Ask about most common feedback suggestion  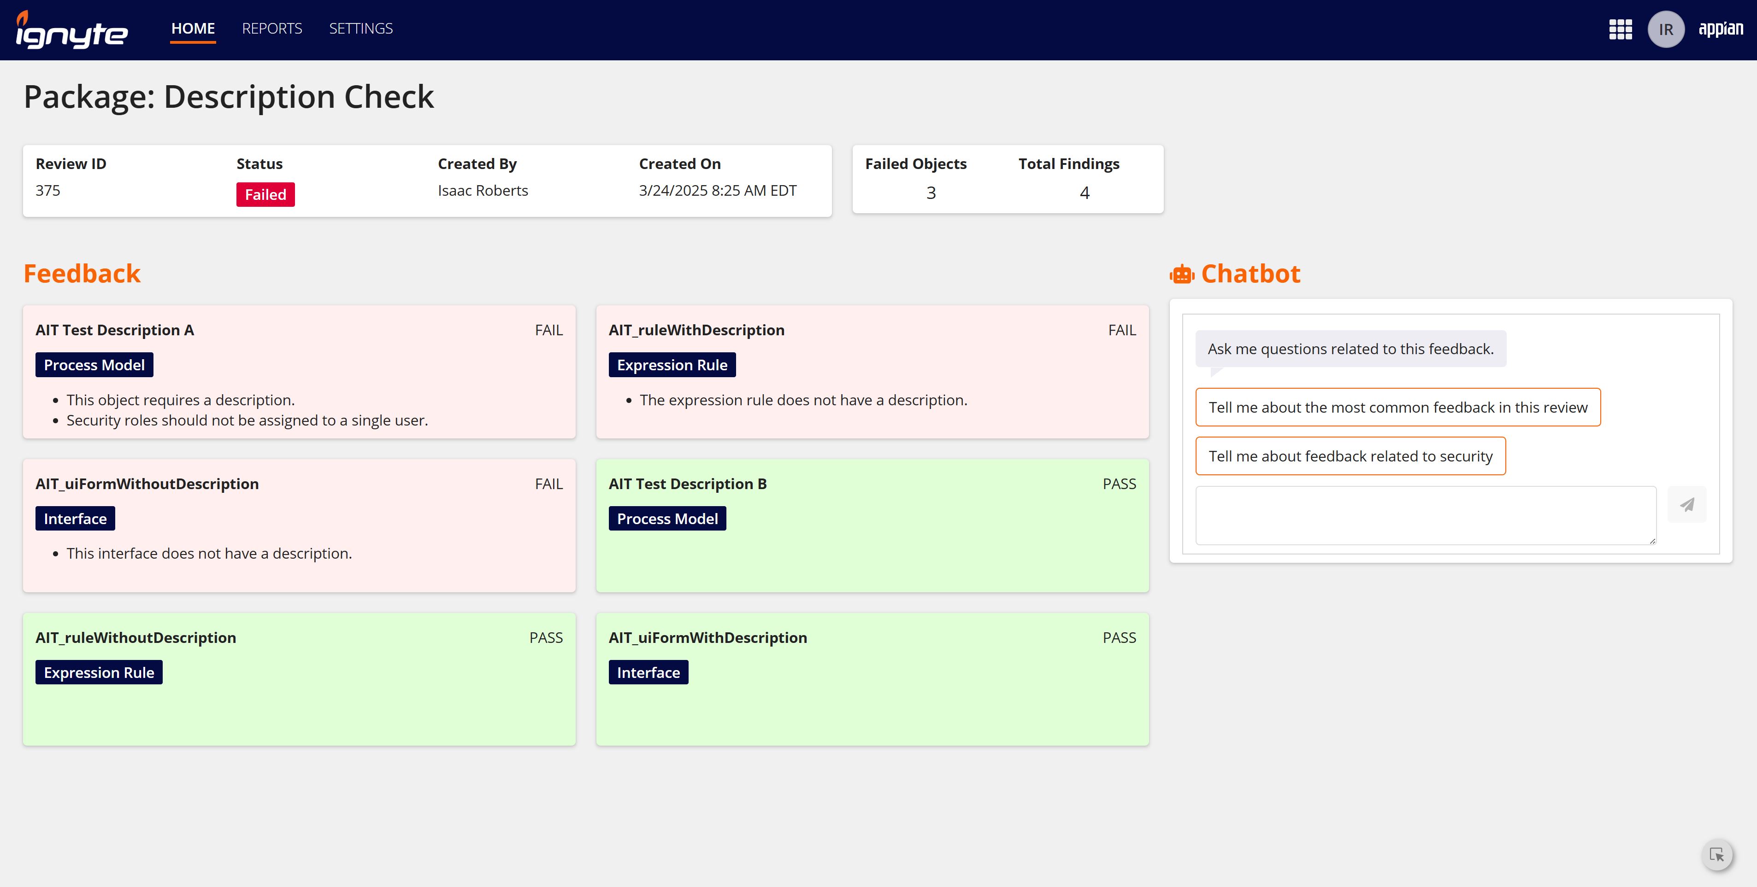[1397, 408]
